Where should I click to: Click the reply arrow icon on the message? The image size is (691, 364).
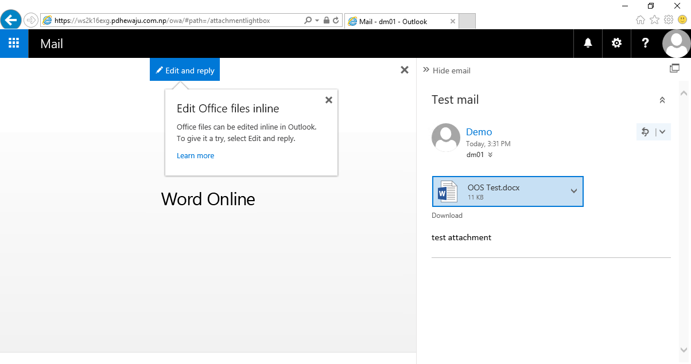645,132
